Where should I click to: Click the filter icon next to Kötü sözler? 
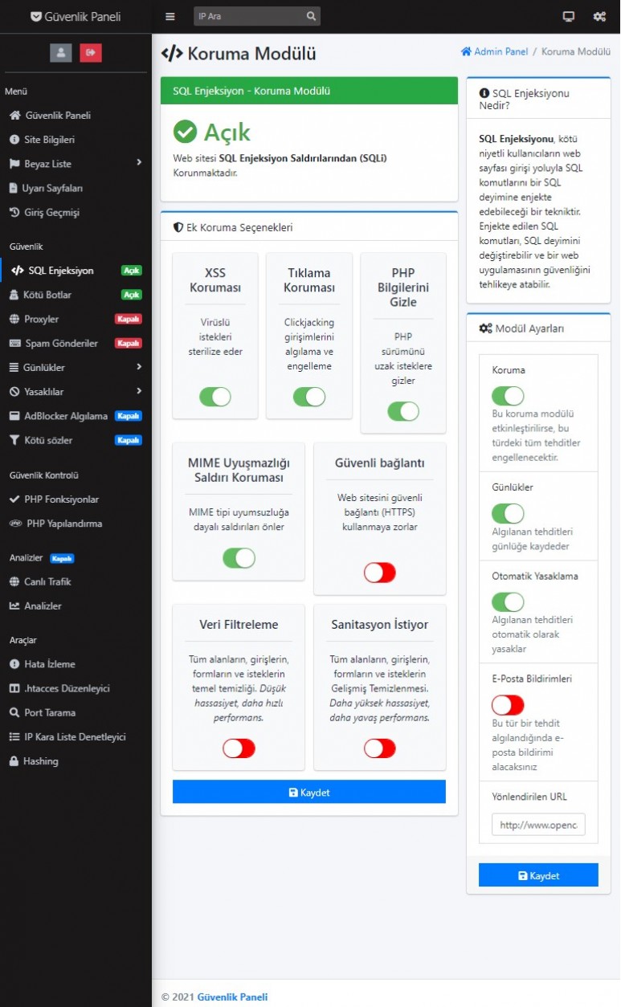[14, 440]
